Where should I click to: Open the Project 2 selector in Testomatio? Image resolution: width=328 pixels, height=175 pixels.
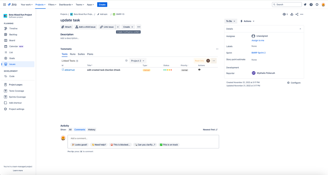tap(137, 61)
